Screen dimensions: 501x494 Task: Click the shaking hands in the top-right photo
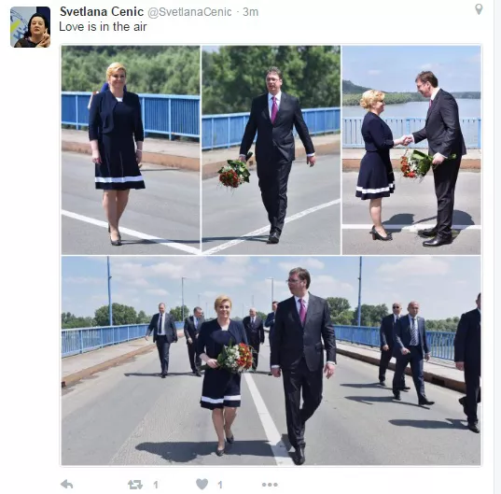click(x=407, y=140)
